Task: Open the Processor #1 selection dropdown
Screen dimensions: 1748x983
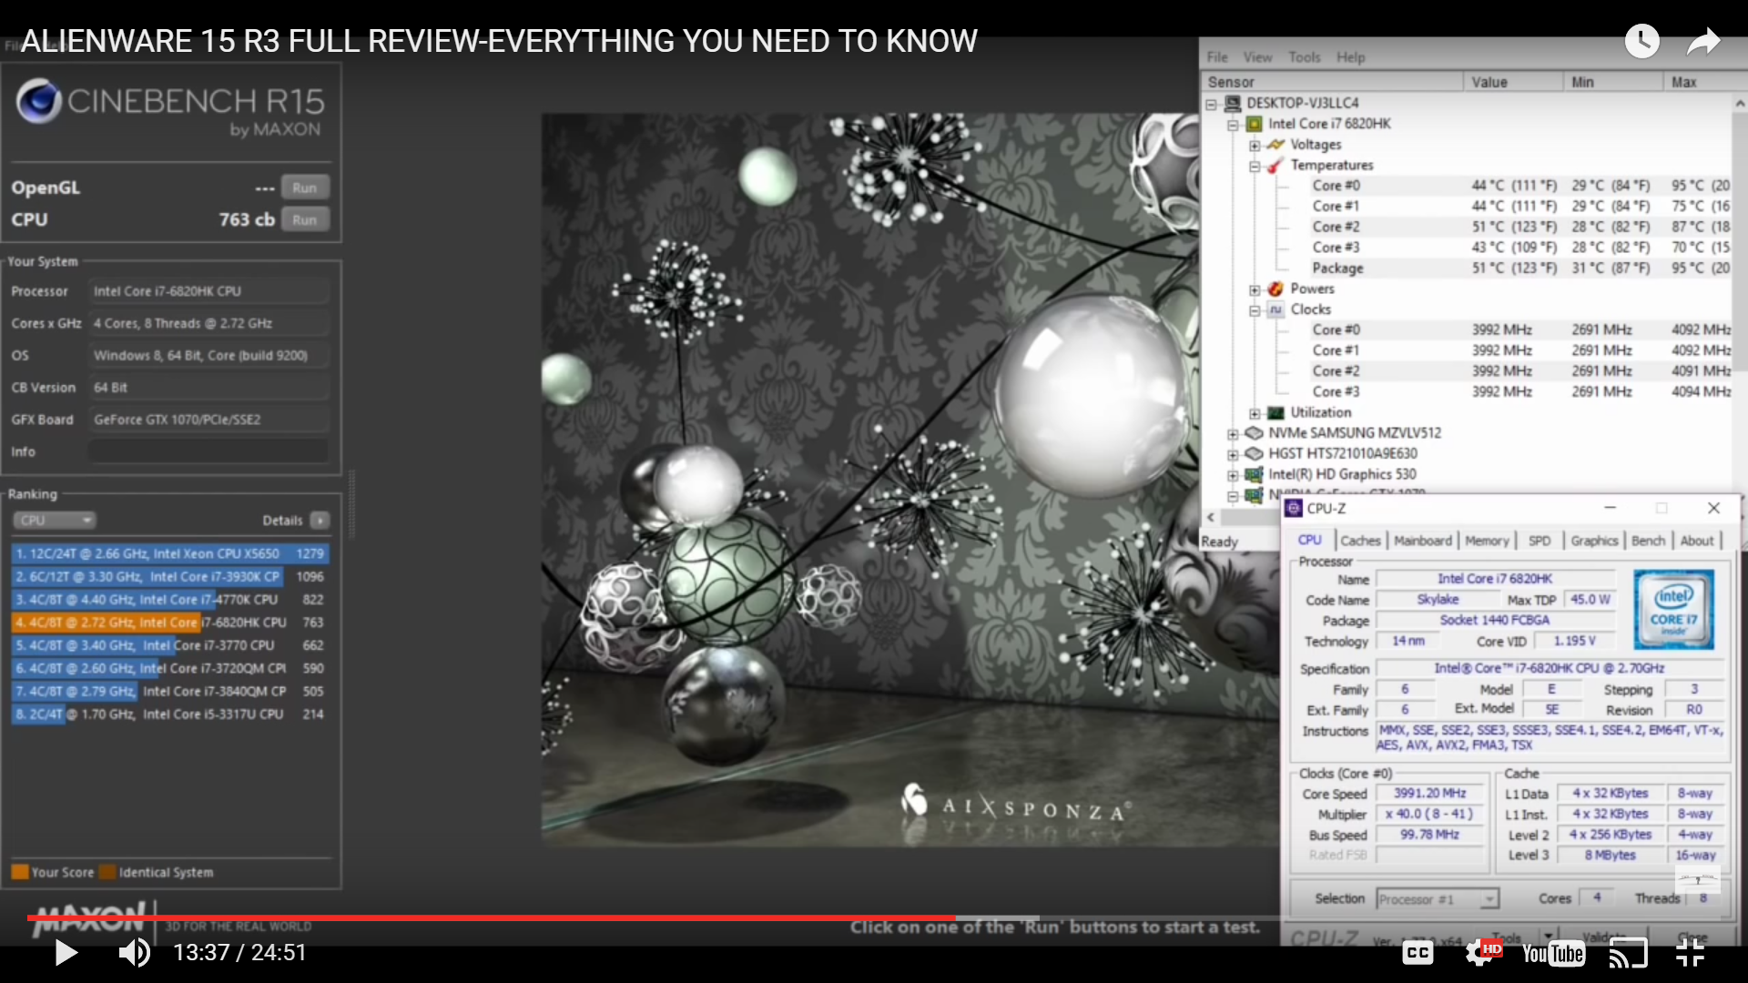Action: 1438,899
